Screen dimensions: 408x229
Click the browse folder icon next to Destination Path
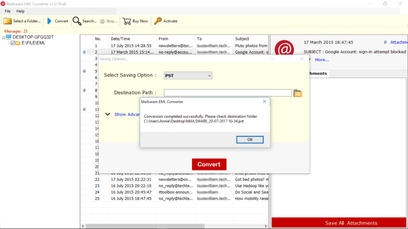coord(298,93)
